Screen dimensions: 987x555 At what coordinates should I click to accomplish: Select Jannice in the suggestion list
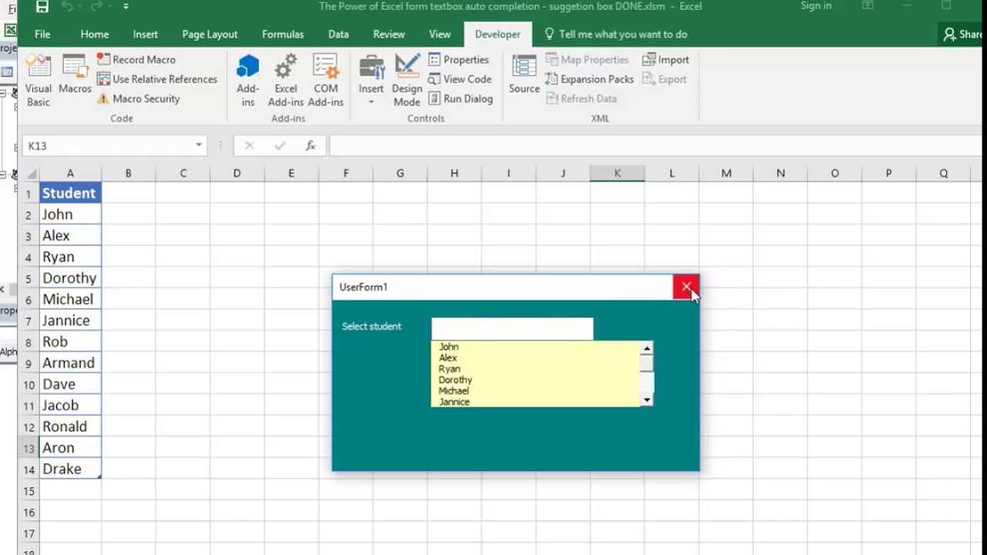point(454,402)
